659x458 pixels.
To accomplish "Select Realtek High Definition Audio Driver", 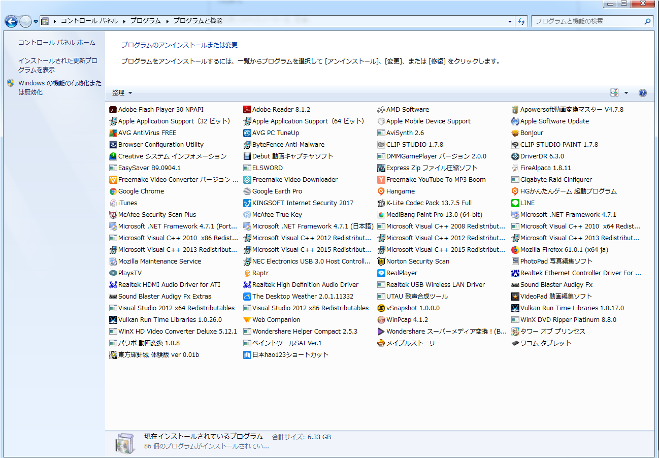I will (x=302, y=285).
